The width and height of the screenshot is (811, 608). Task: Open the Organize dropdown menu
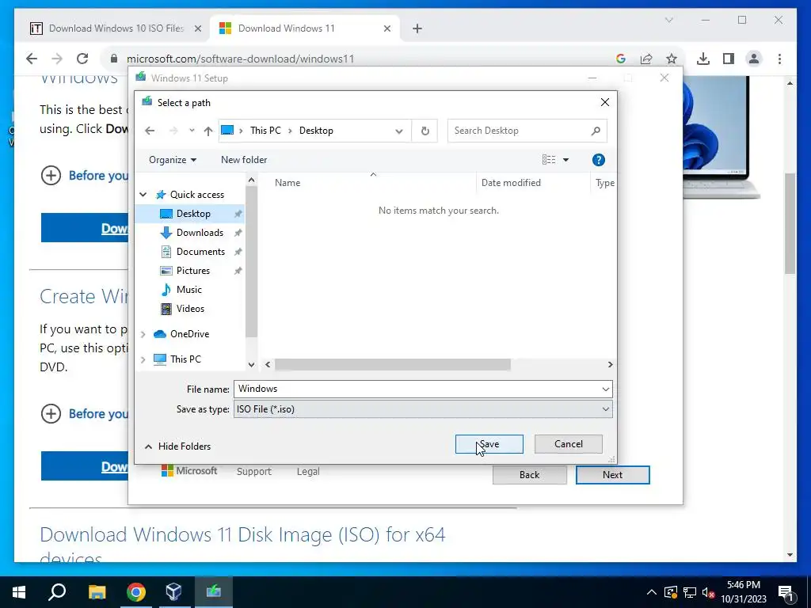pos(172,160)
